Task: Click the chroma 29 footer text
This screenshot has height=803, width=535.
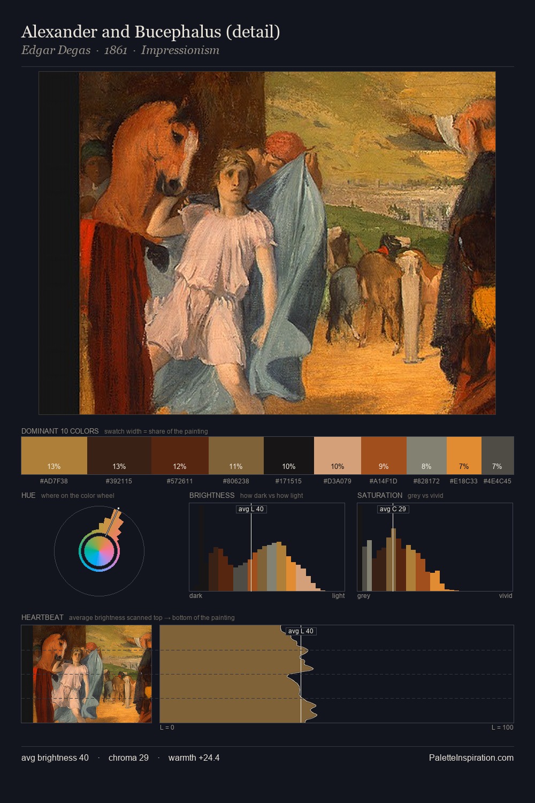Action: (x=128, y=757)
